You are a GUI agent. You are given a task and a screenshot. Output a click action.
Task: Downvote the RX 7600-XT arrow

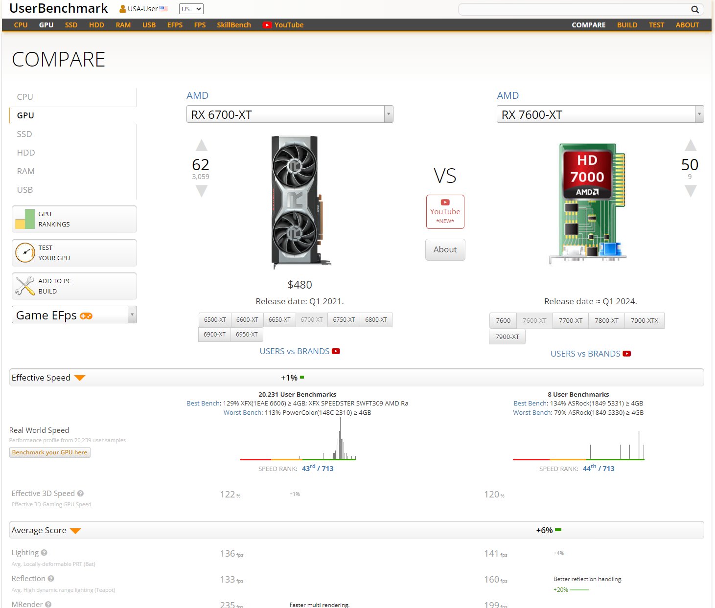point(690,191)
